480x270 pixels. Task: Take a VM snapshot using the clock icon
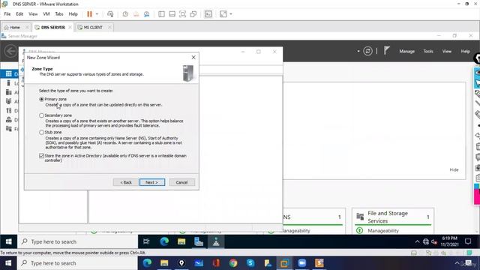pyautogui.click(x=125, y=14)
